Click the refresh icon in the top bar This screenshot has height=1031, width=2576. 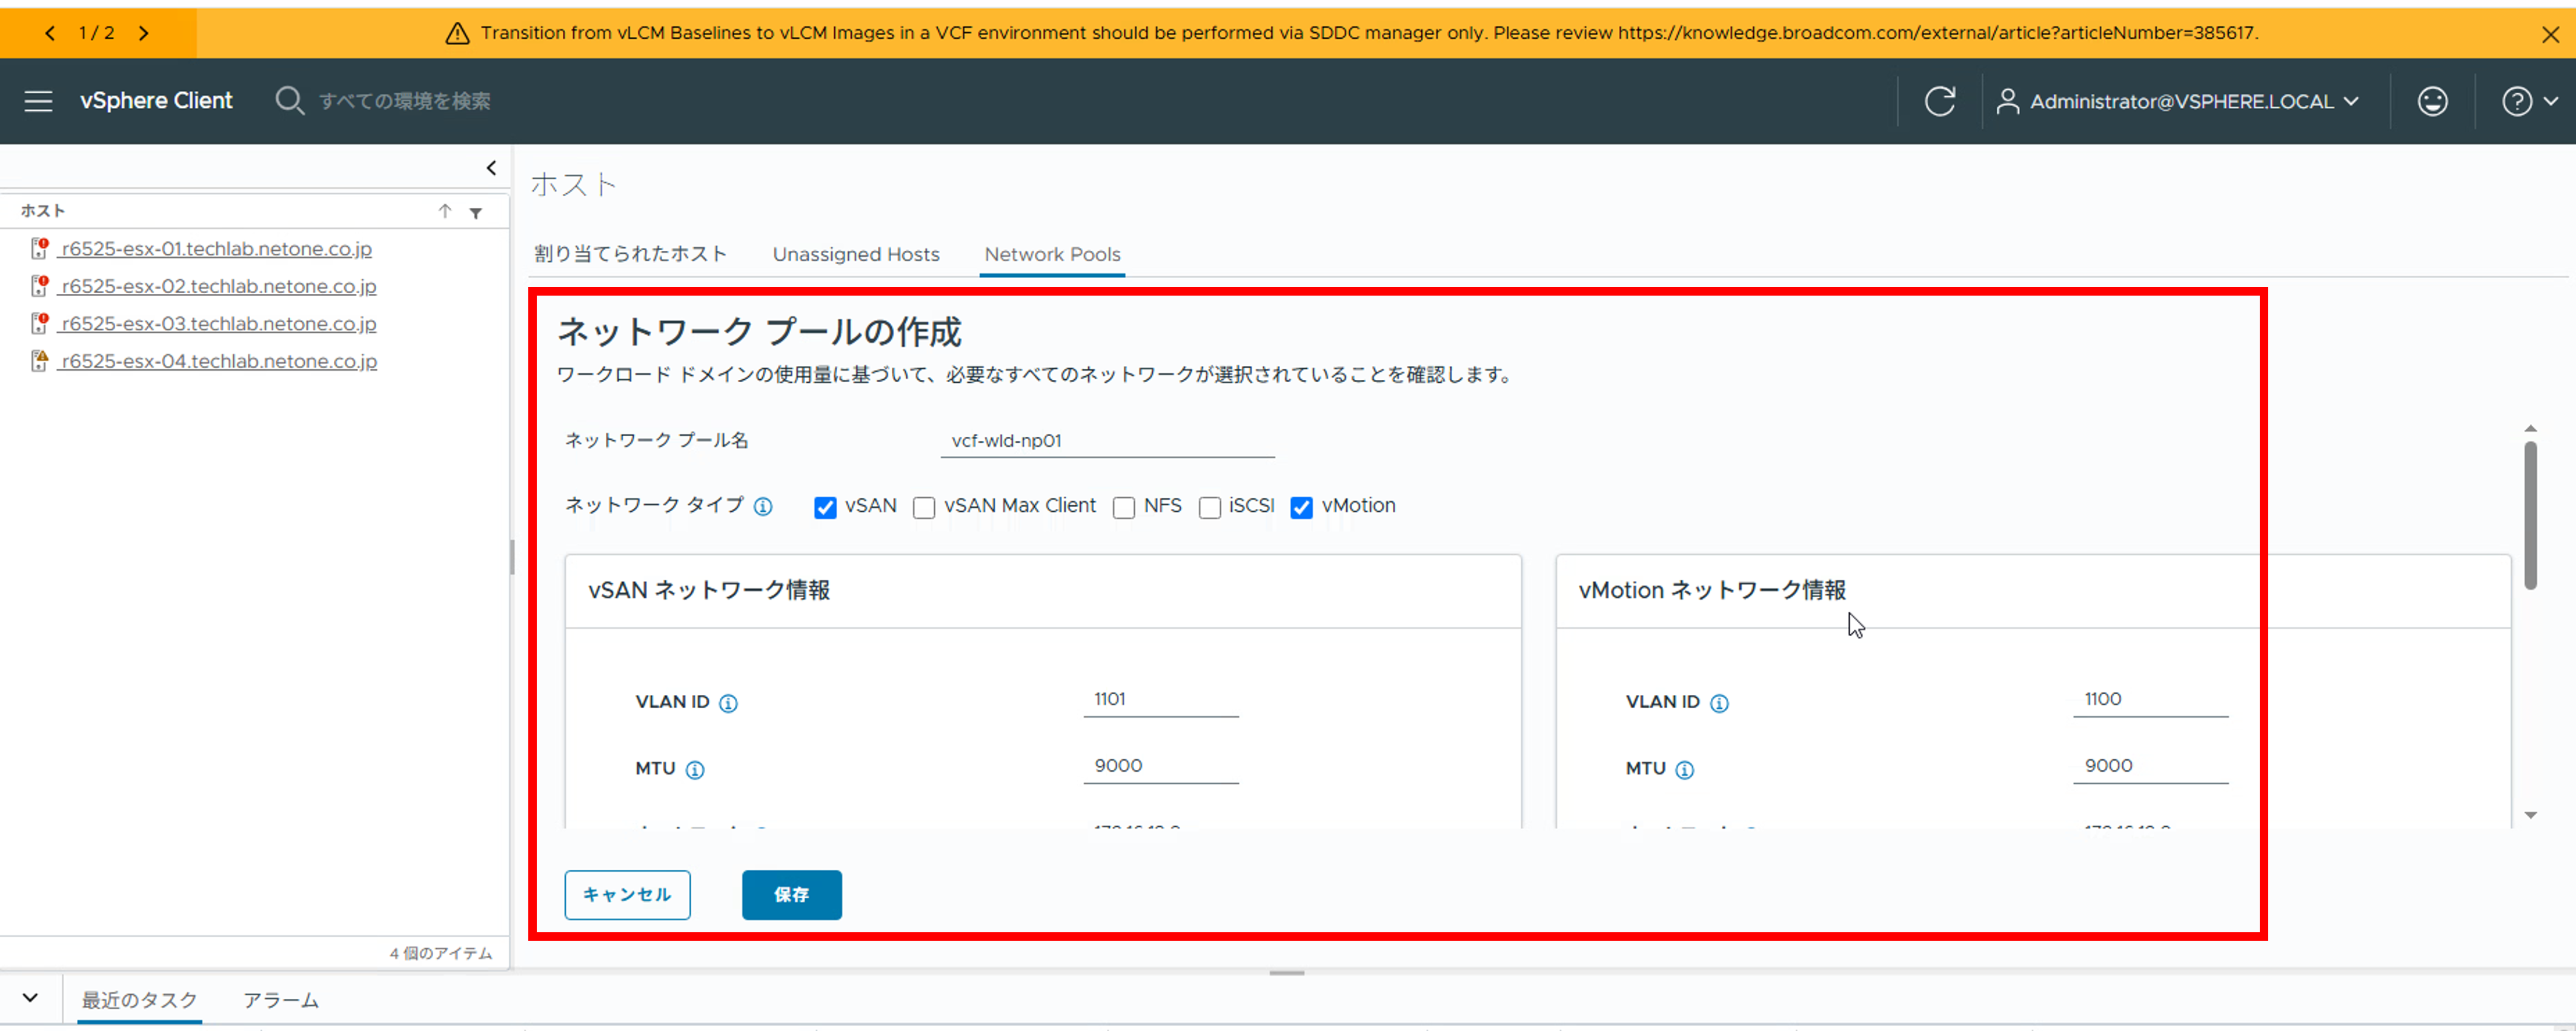click(x=1940, y=100)
